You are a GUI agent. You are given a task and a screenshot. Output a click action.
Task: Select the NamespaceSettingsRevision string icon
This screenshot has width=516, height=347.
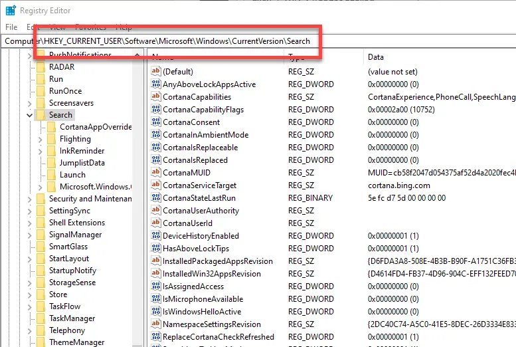click(155, 324)
